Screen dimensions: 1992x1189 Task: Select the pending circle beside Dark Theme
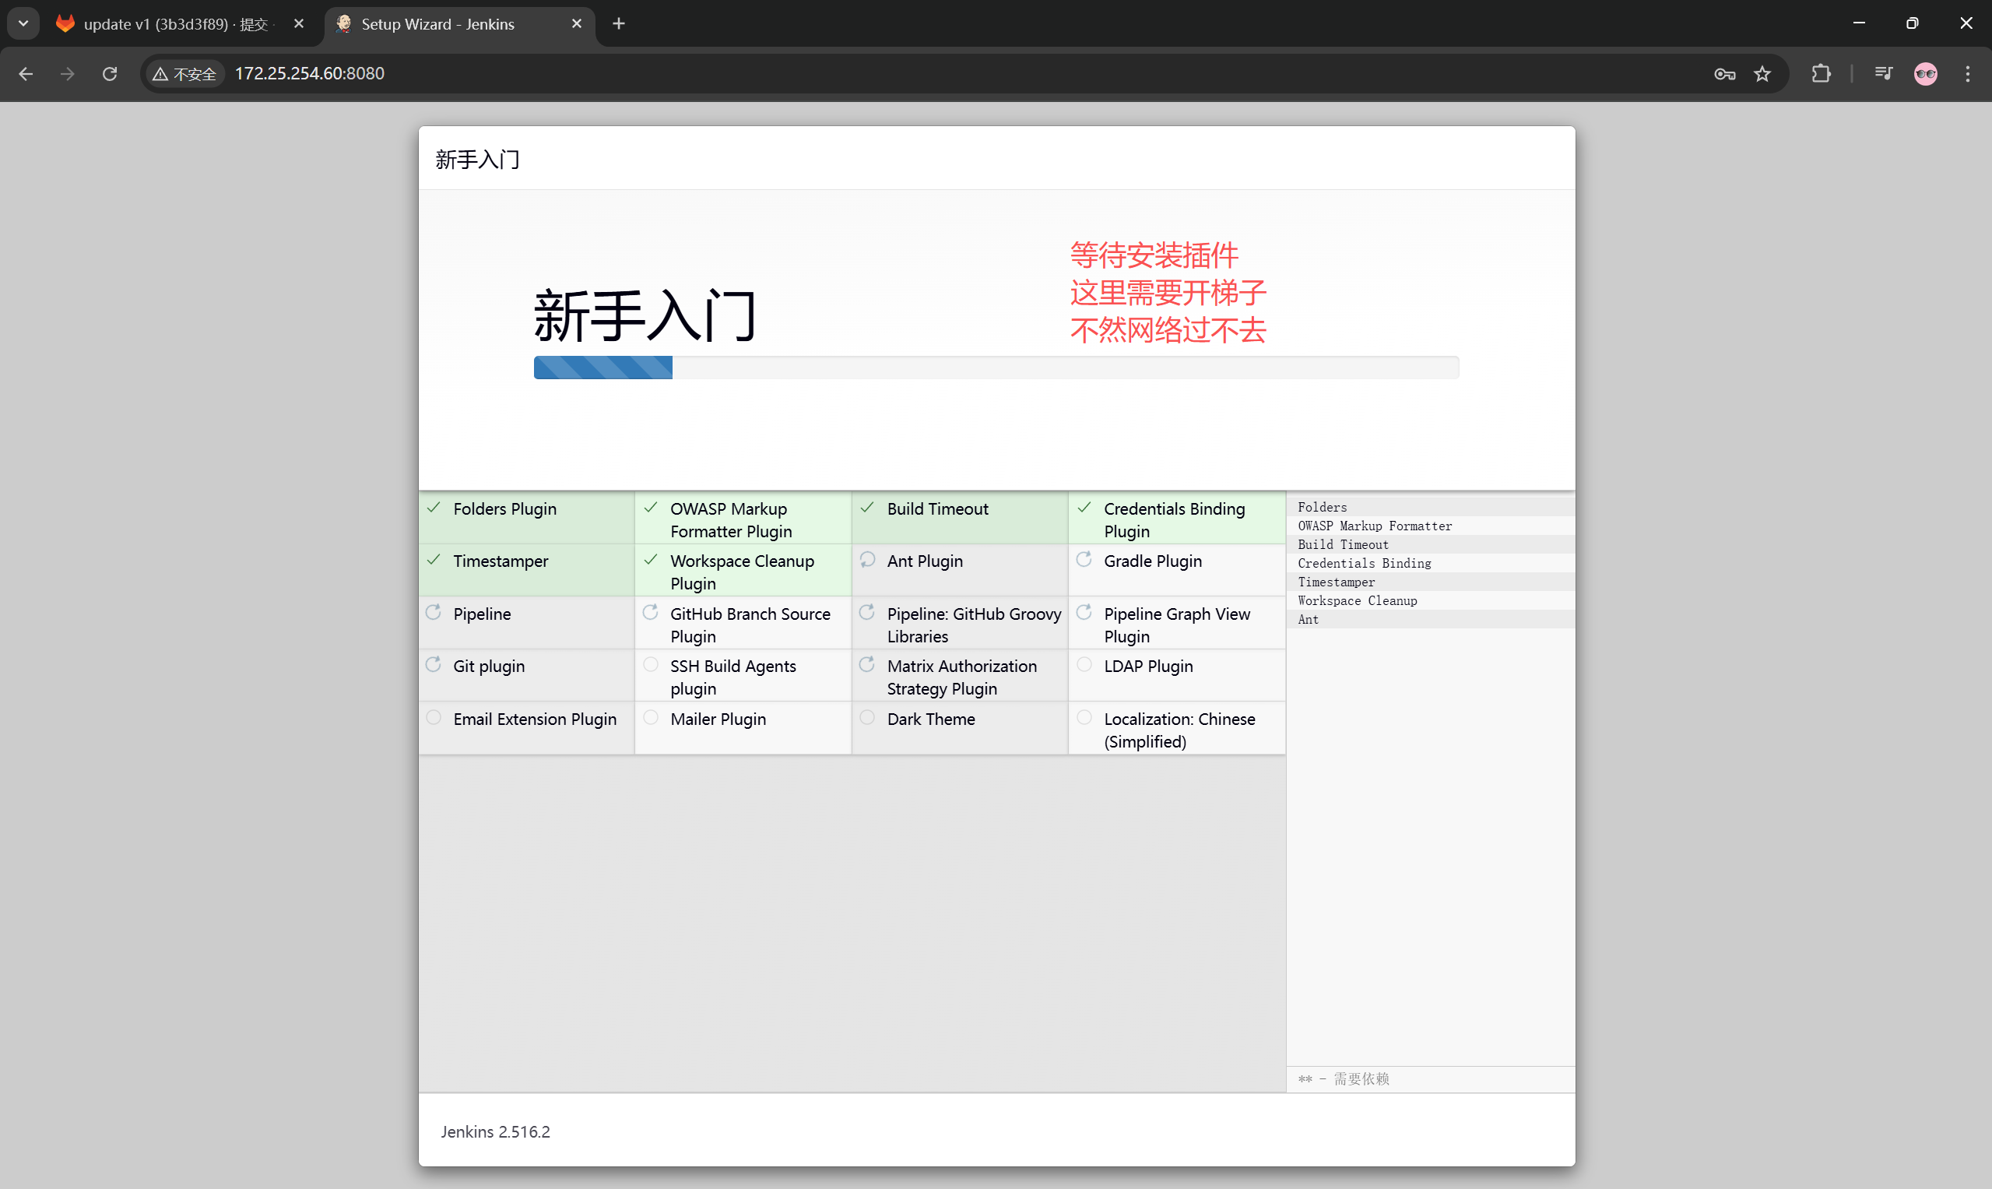pyautogui.click(x=866, y=718)
